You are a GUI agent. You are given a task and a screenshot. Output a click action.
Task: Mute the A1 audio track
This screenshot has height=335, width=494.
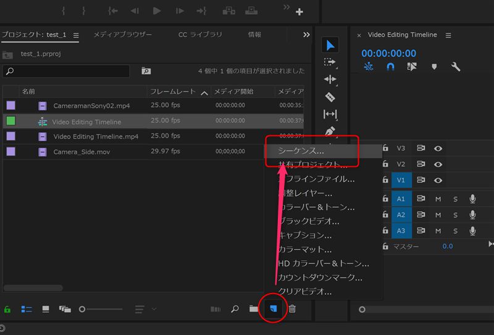[x=438, y=199]
